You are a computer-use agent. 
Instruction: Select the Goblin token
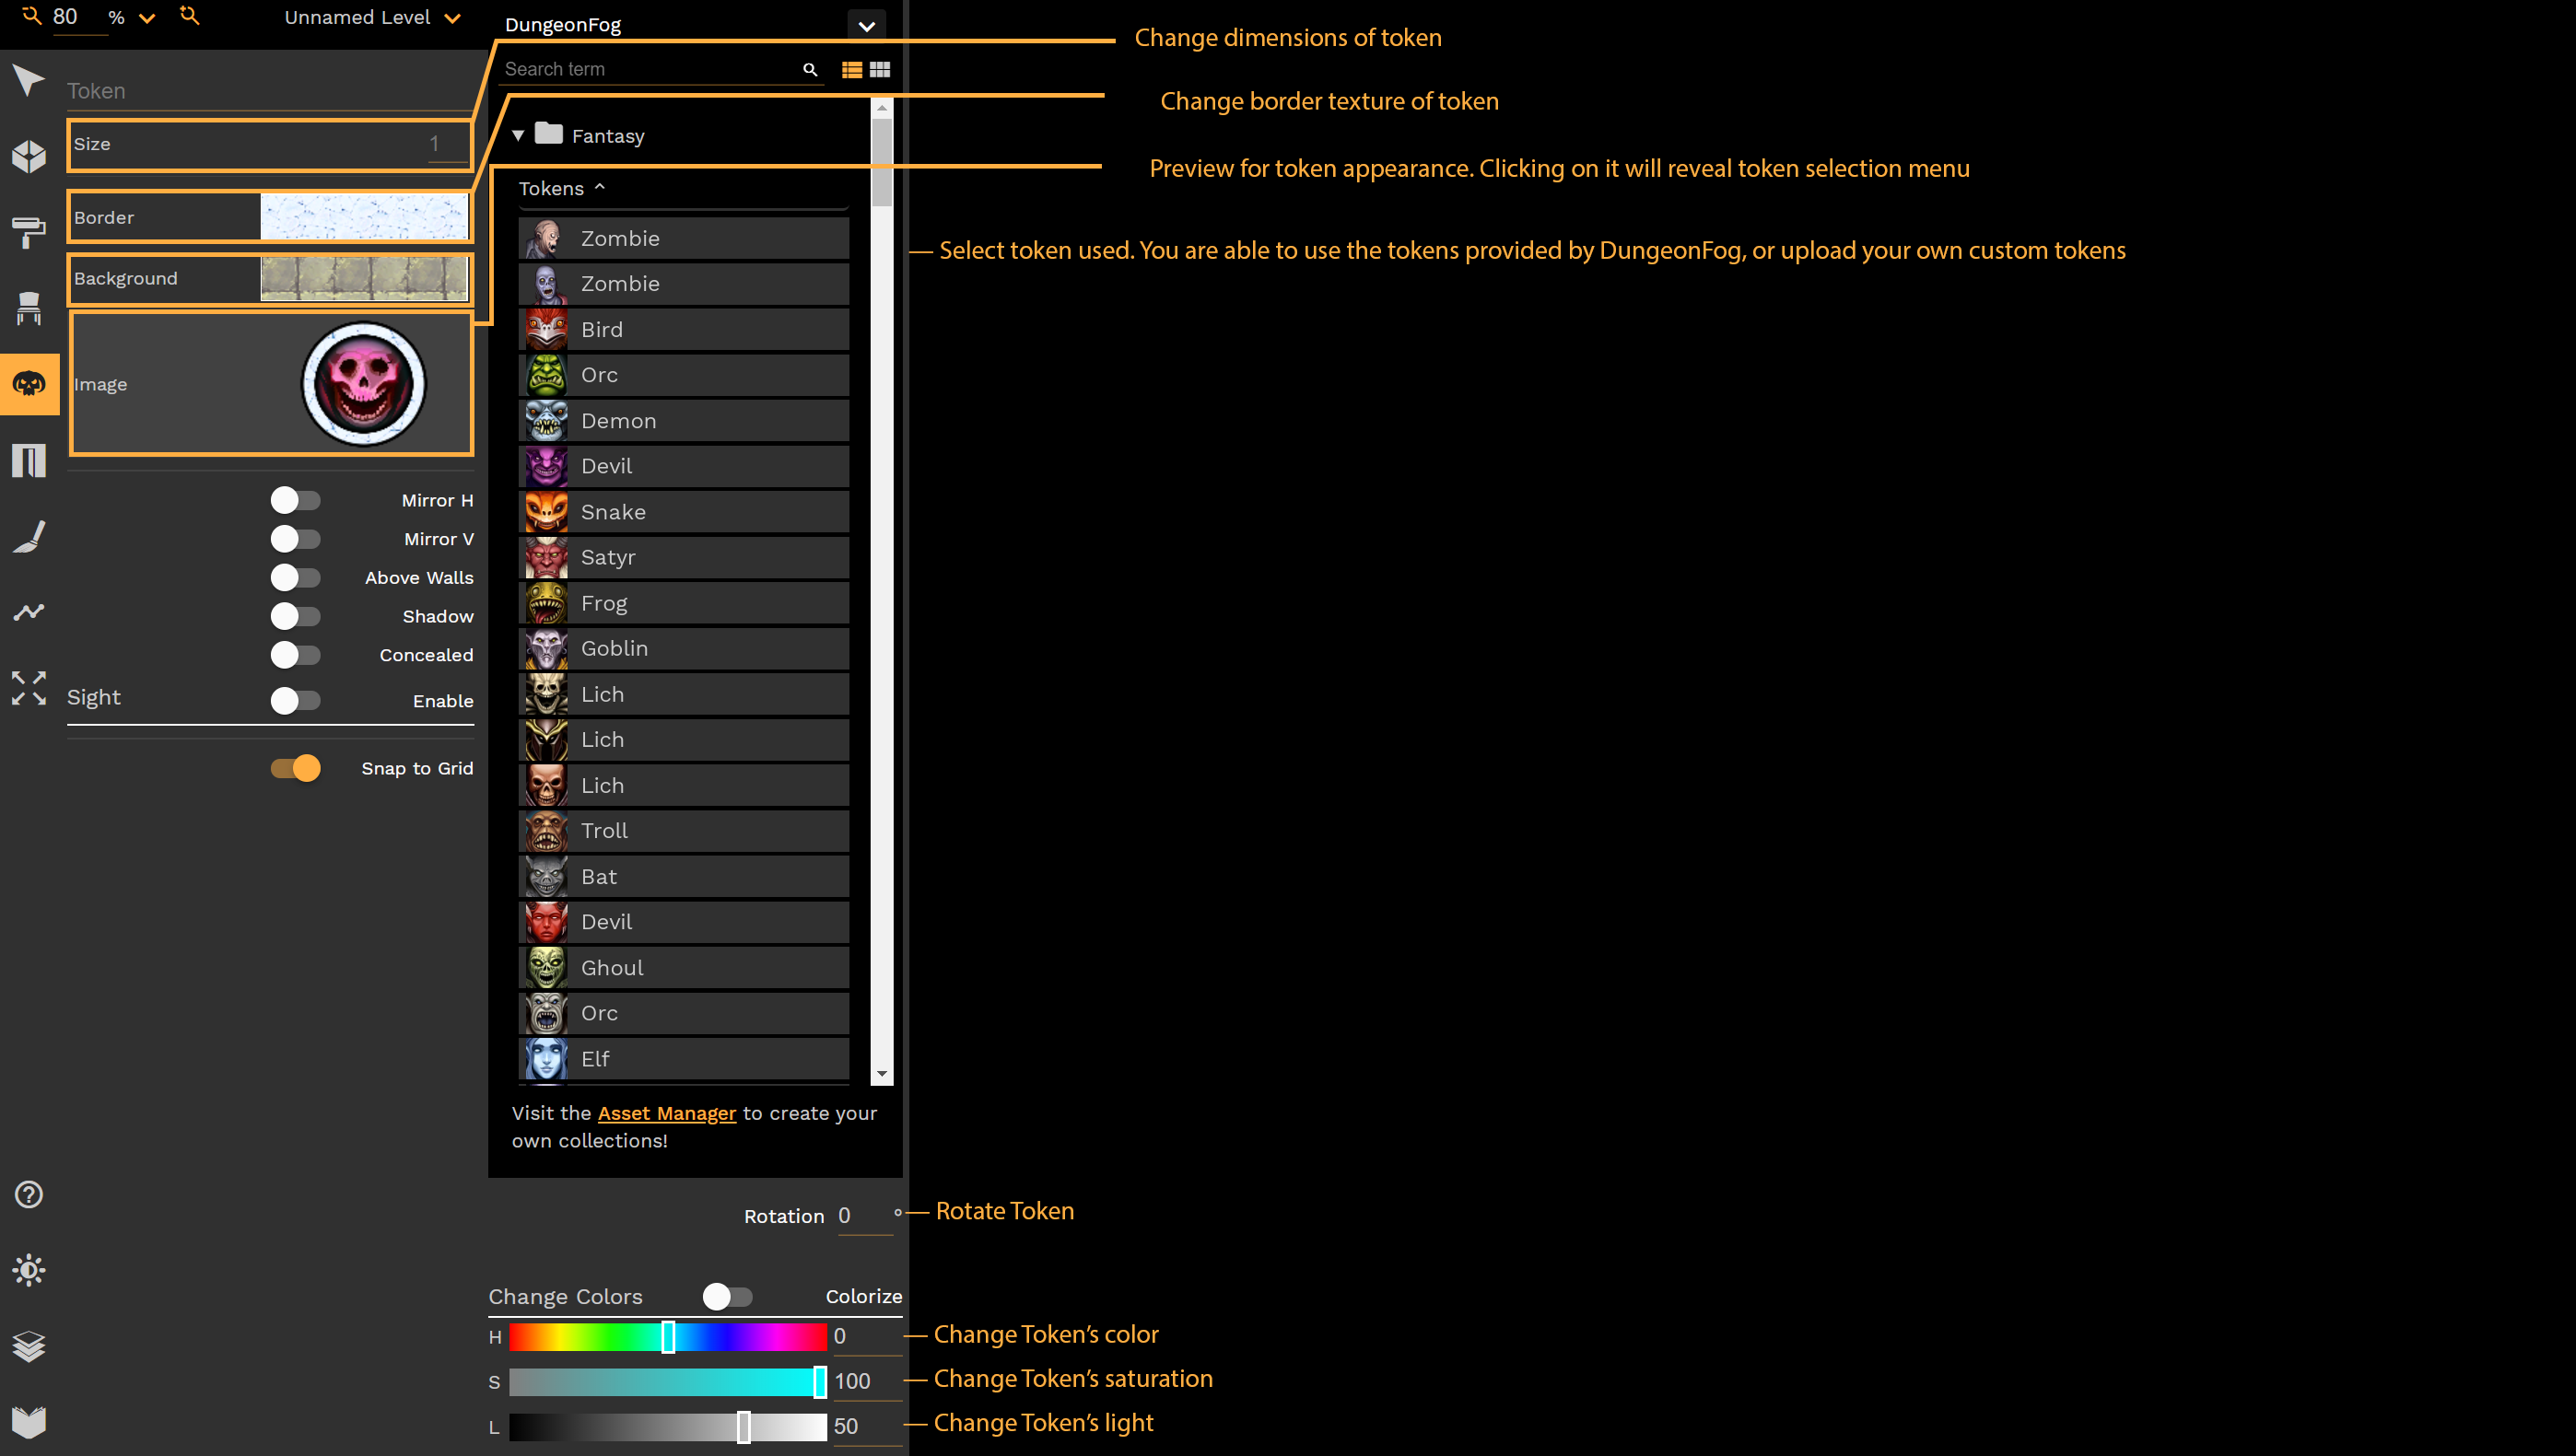click(685, 648)
